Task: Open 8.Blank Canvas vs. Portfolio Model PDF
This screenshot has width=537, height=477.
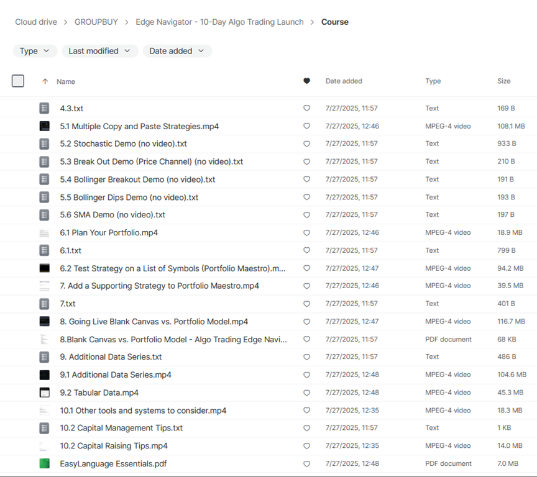Action: 173,340
